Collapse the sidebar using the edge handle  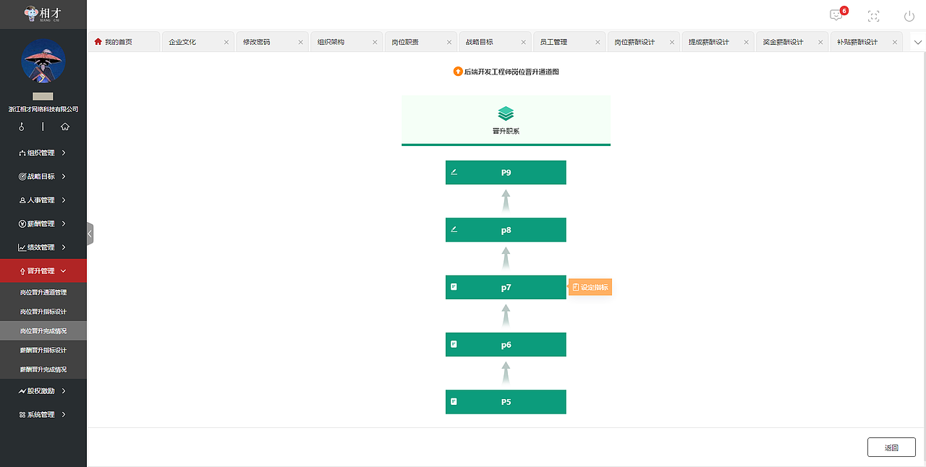[90, 233]
